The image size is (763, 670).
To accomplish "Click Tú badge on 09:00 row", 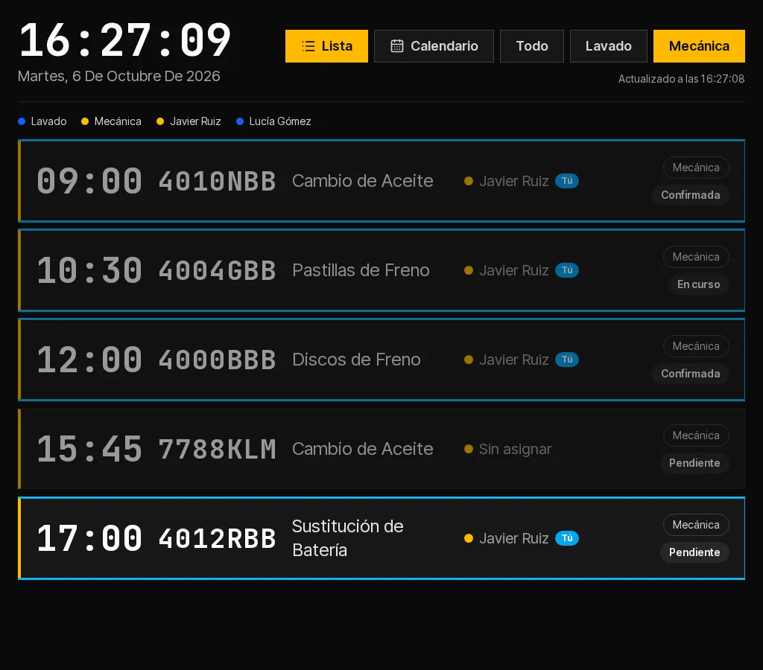I will click(567, 181).
